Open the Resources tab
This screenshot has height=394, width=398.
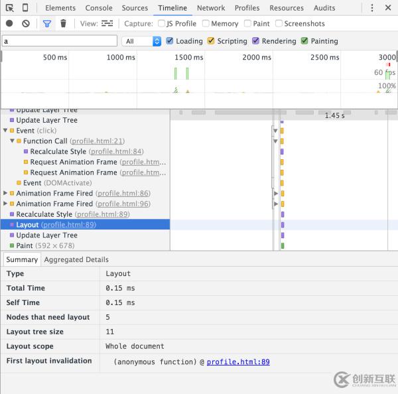tap(287, 8)
